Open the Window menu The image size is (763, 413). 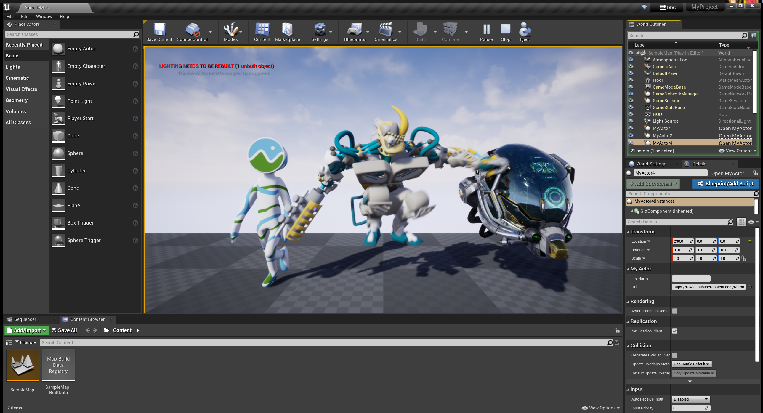tap(44, 17)
